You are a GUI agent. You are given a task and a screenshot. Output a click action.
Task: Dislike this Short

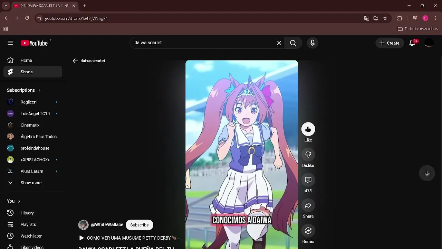click(308, 155)
